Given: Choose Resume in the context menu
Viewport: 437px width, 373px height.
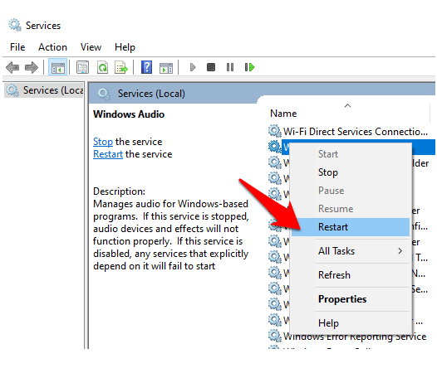Looking at the screenshot, I should (351, 209).
